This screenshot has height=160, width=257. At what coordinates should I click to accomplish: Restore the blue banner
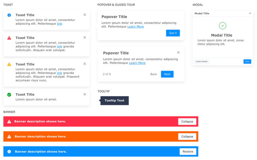(188, 152)
